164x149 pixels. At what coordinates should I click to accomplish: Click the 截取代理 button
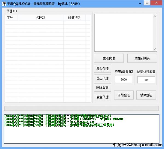pos(109,58)
